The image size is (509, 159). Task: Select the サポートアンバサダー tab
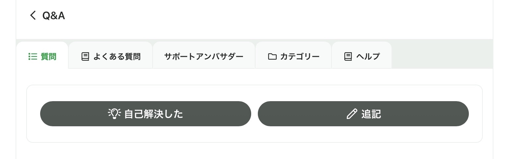(204, 57)
